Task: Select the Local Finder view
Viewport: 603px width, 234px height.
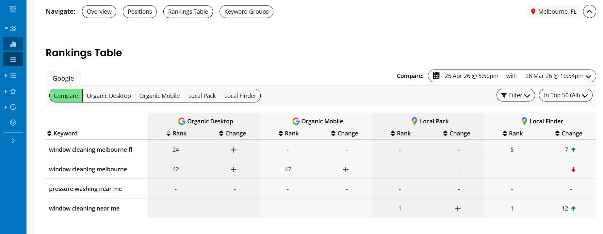Action: point(240,96)
